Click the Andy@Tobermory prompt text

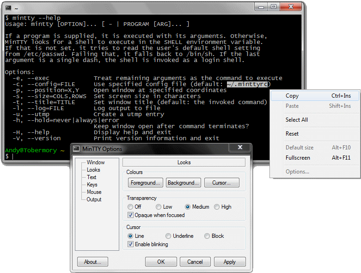[31, 150]
